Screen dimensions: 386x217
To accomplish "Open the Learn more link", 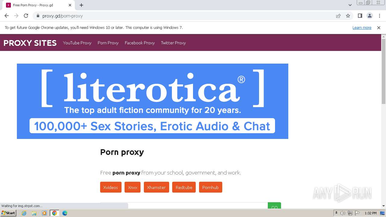I will [362, 27].
